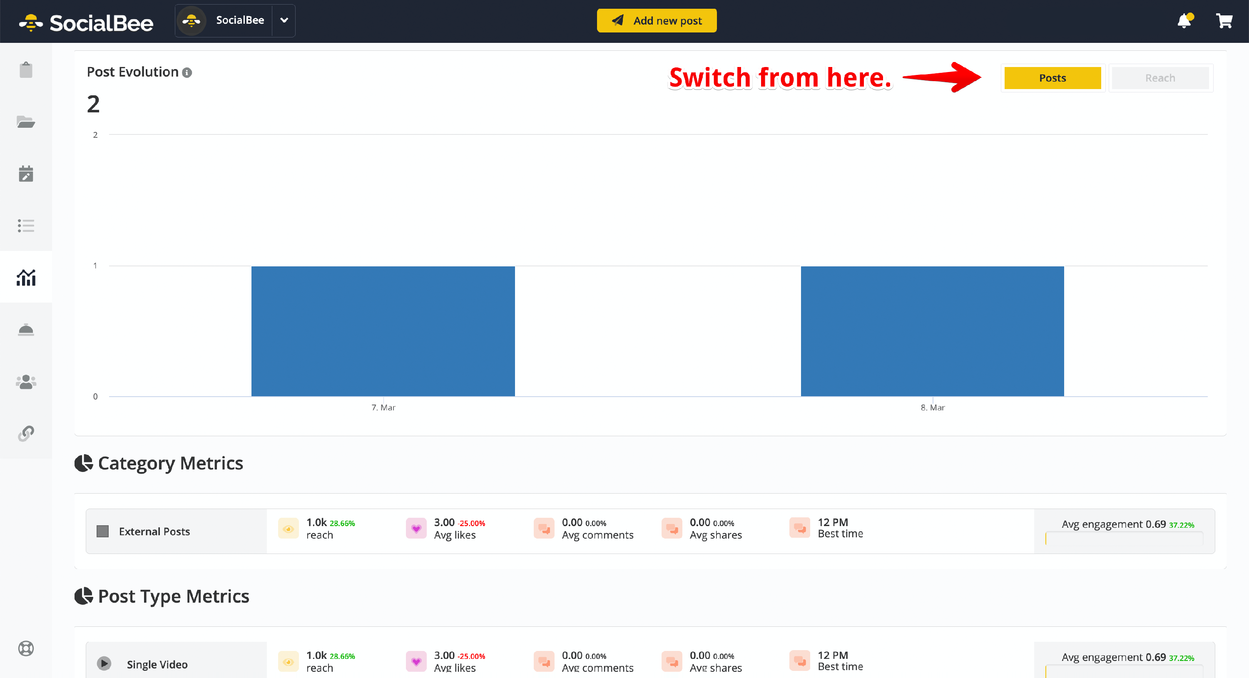Click the Category Metrics pie icon
The image size is (1249, 678).
(x=83, y=463)
